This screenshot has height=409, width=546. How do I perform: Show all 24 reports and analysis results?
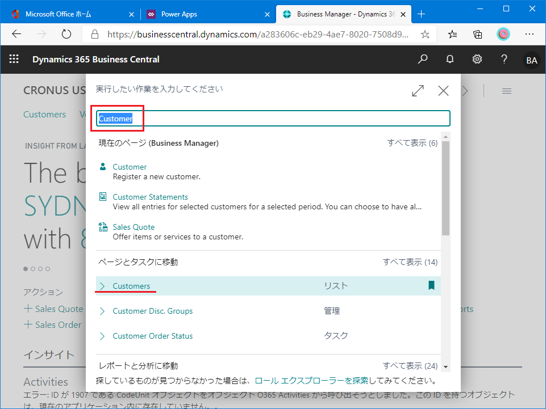[410, 365]
